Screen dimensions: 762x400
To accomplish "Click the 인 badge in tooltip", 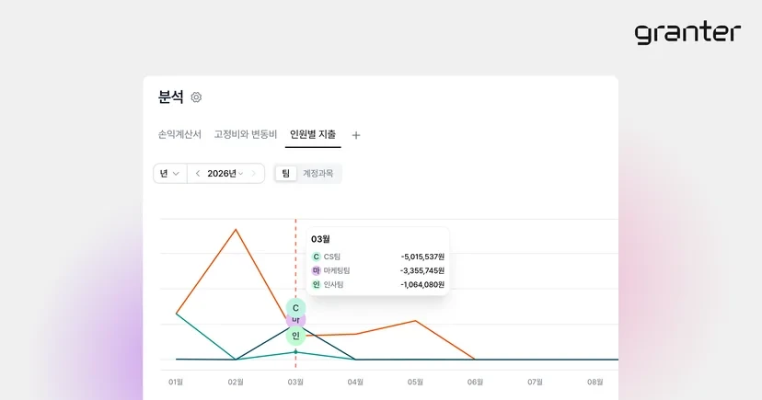I will [316, 284].
